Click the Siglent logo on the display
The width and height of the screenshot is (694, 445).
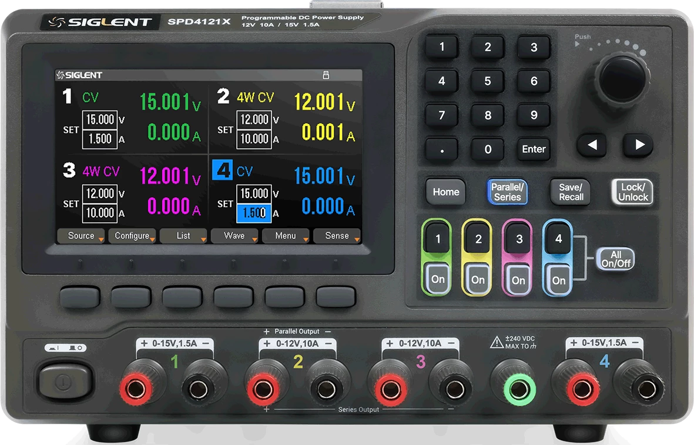pos(79,75)
